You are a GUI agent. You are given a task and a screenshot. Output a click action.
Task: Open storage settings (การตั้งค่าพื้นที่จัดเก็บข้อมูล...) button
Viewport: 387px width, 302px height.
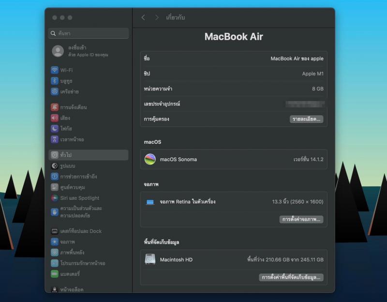(x=291, y=277)
